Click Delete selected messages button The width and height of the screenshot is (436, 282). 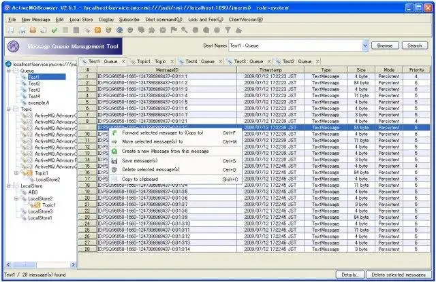tap(399, 275)
